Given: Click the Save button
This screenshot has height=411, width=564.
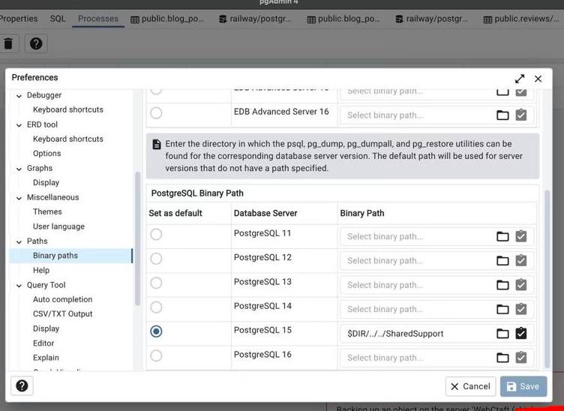Looking at the screenshot, I should point(523,386).
